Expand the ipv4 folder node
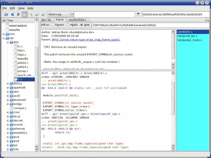This screenshot has width=211, height=158. coord(8,137)
